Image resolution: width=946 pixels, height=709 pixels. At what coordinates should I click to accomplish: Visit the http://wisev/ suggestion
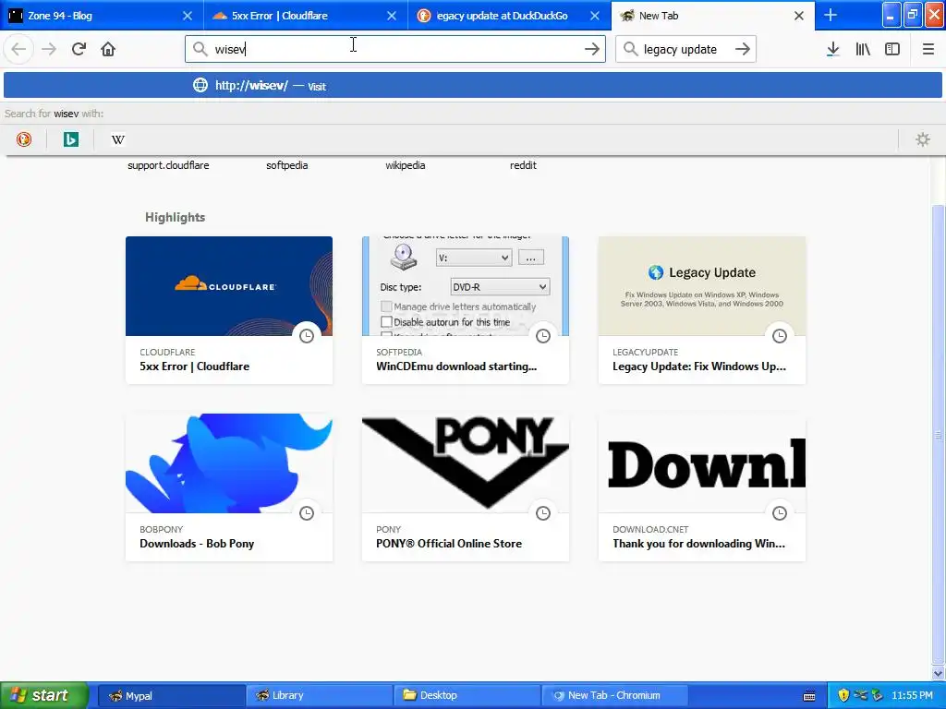pyautogui.click(x=473, y=85)
